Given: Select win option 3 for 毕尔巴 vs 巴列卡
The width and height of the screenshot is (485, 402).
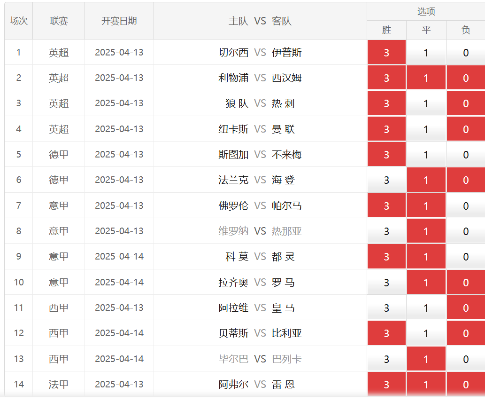Looking at the screenshot, I should (386, 359).
